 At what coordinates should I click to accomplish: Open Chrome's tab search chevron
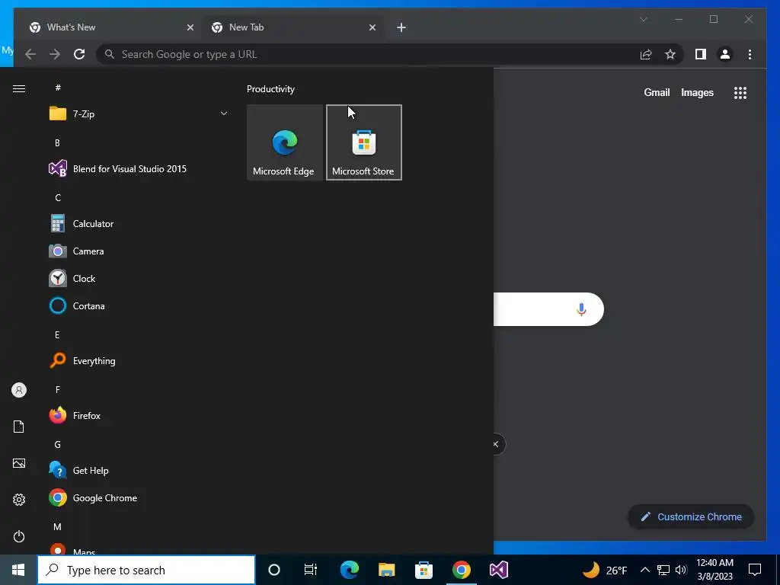tap(643, 19)
